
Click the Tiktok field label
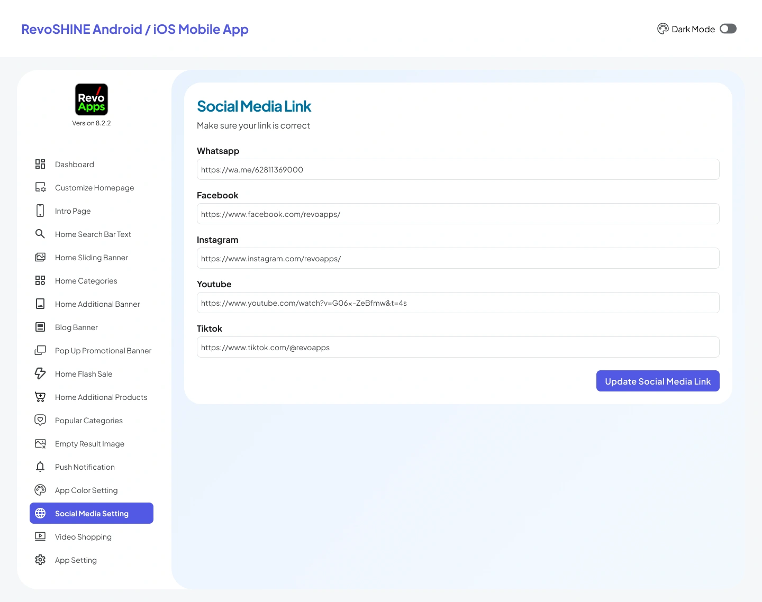(210, 329)
